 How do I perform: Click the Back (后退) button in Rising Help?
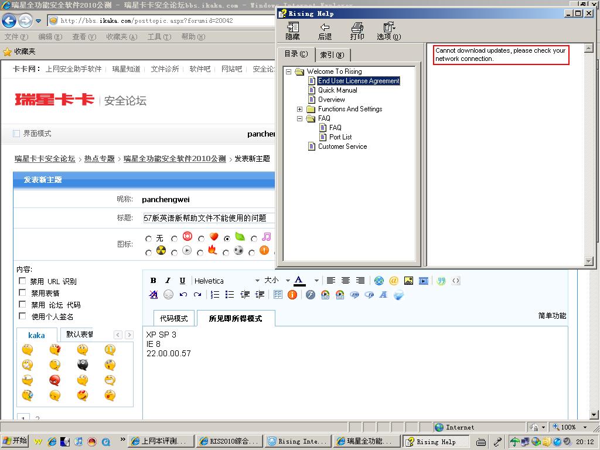tap(325, 31)
